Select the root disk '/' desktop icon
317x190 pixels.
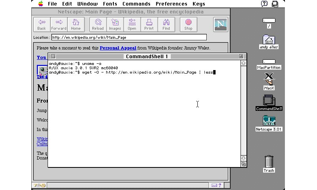[x=269, y=23]
